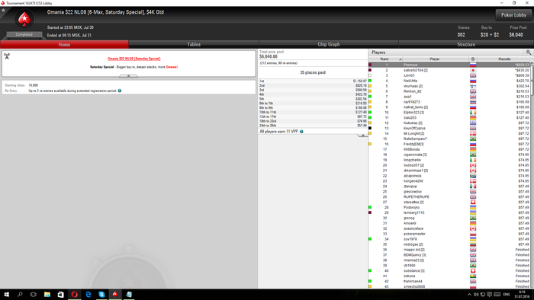Select player lemberg1715 row
This screenshot has width=534, height=300.
coord(449,212)
